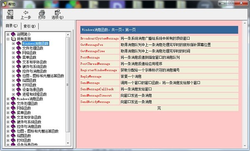
Task: Open the SendMessageCallback function link
Action: click(x=97, y=89)
